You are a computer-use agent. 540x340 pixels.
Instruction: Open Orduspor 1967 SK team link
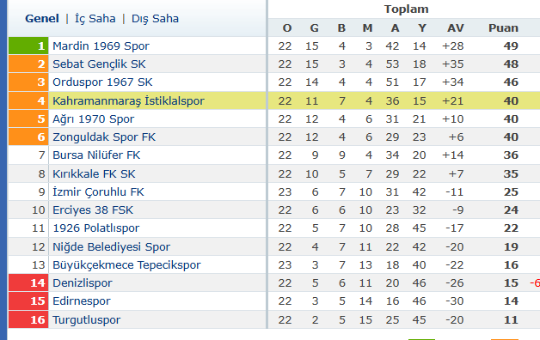(x=102, y=82)
